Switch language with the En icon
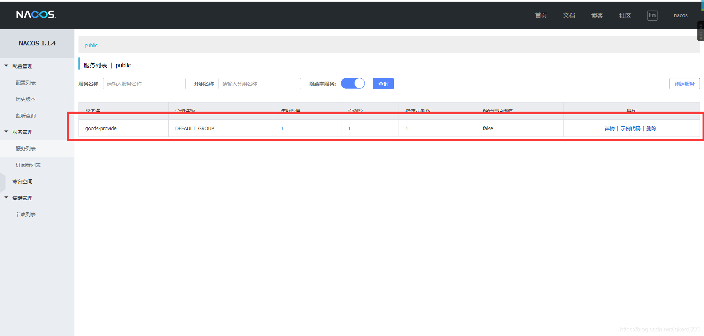Image resolution: width=704 pixels, height=336 pixels. click(x=652, y=15)
